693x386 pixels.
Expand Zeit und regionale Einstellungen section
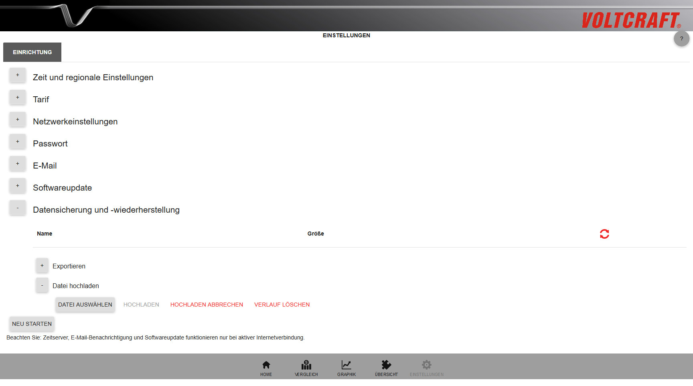coord(18,75)
